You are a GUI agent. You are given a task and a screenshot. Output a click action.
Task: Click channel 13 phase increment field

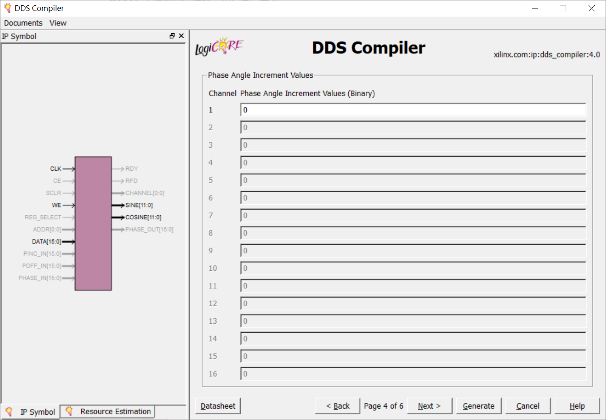[x=413, y=321]
